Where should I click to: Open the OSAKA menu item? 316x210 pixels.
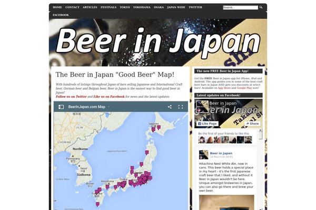coord(159,7)
